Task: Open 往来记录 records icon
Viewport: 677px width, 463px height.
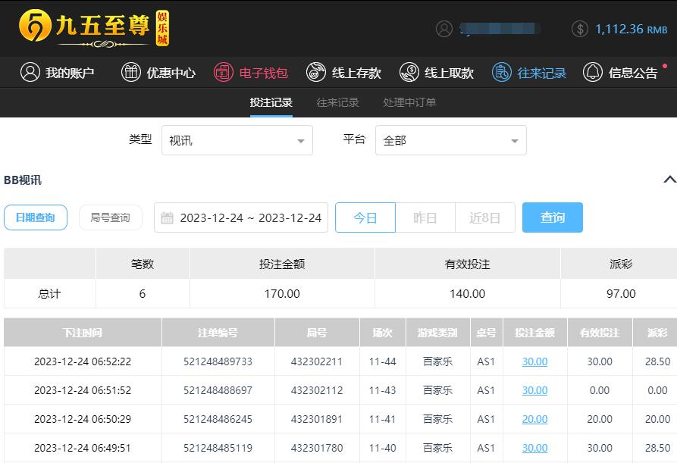Action: click(502, 73)
